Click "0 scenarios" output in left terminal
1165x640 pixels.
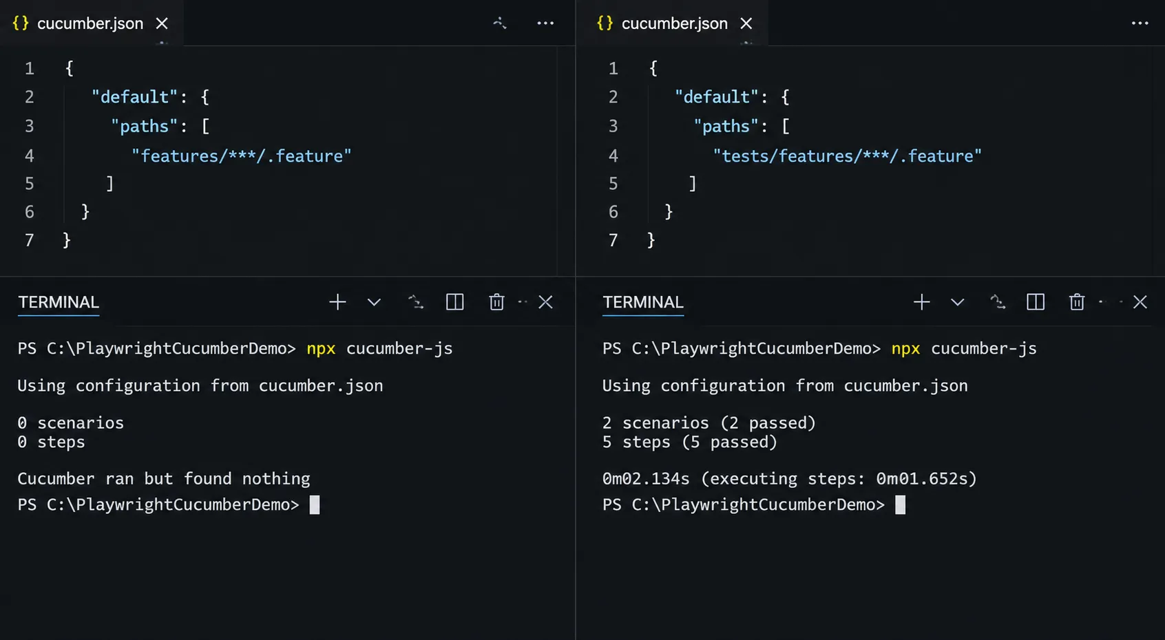[x=71, y=423]
